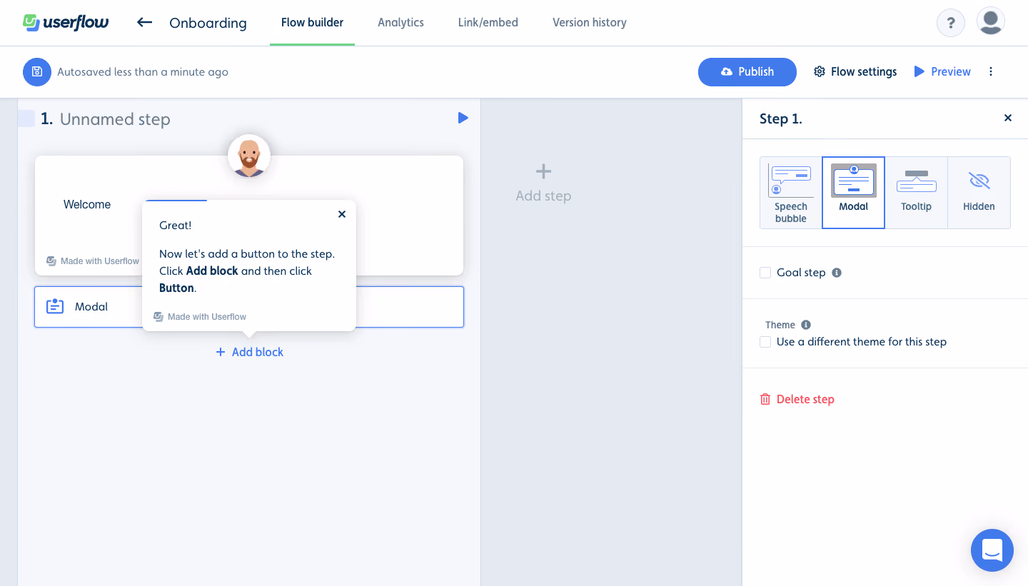The image size is (1028, 586).
Task: Click the bearded avatar on the modal
Action: (x=249, y=156)
